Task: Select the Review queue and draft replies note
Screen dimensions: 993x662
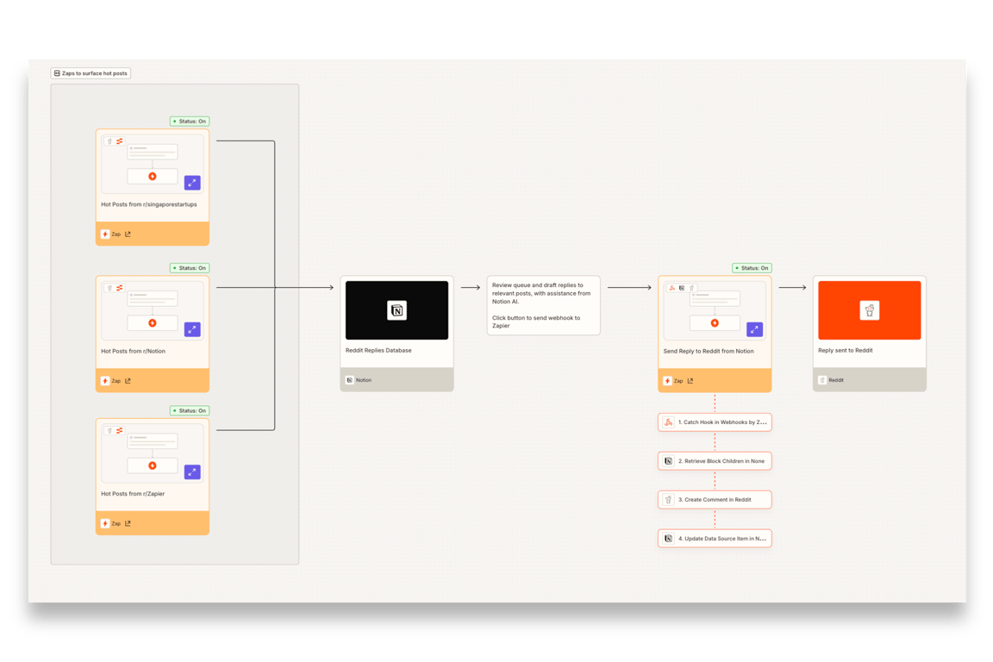Action: (x=543, y=305)
